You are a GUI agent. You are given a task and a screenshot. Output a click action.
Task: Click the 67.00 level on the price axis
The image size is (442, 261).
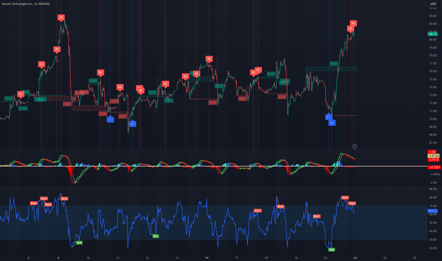tap(433, 143)
